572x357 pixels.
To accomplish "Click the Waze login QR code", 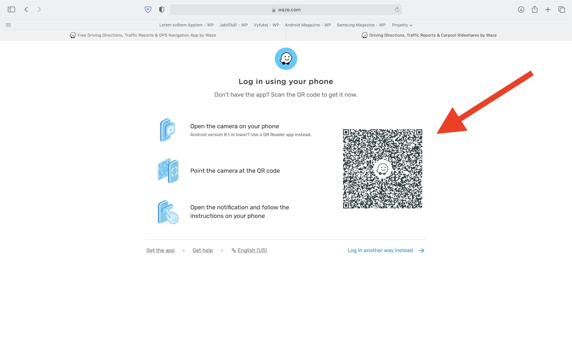I will 382,169.
